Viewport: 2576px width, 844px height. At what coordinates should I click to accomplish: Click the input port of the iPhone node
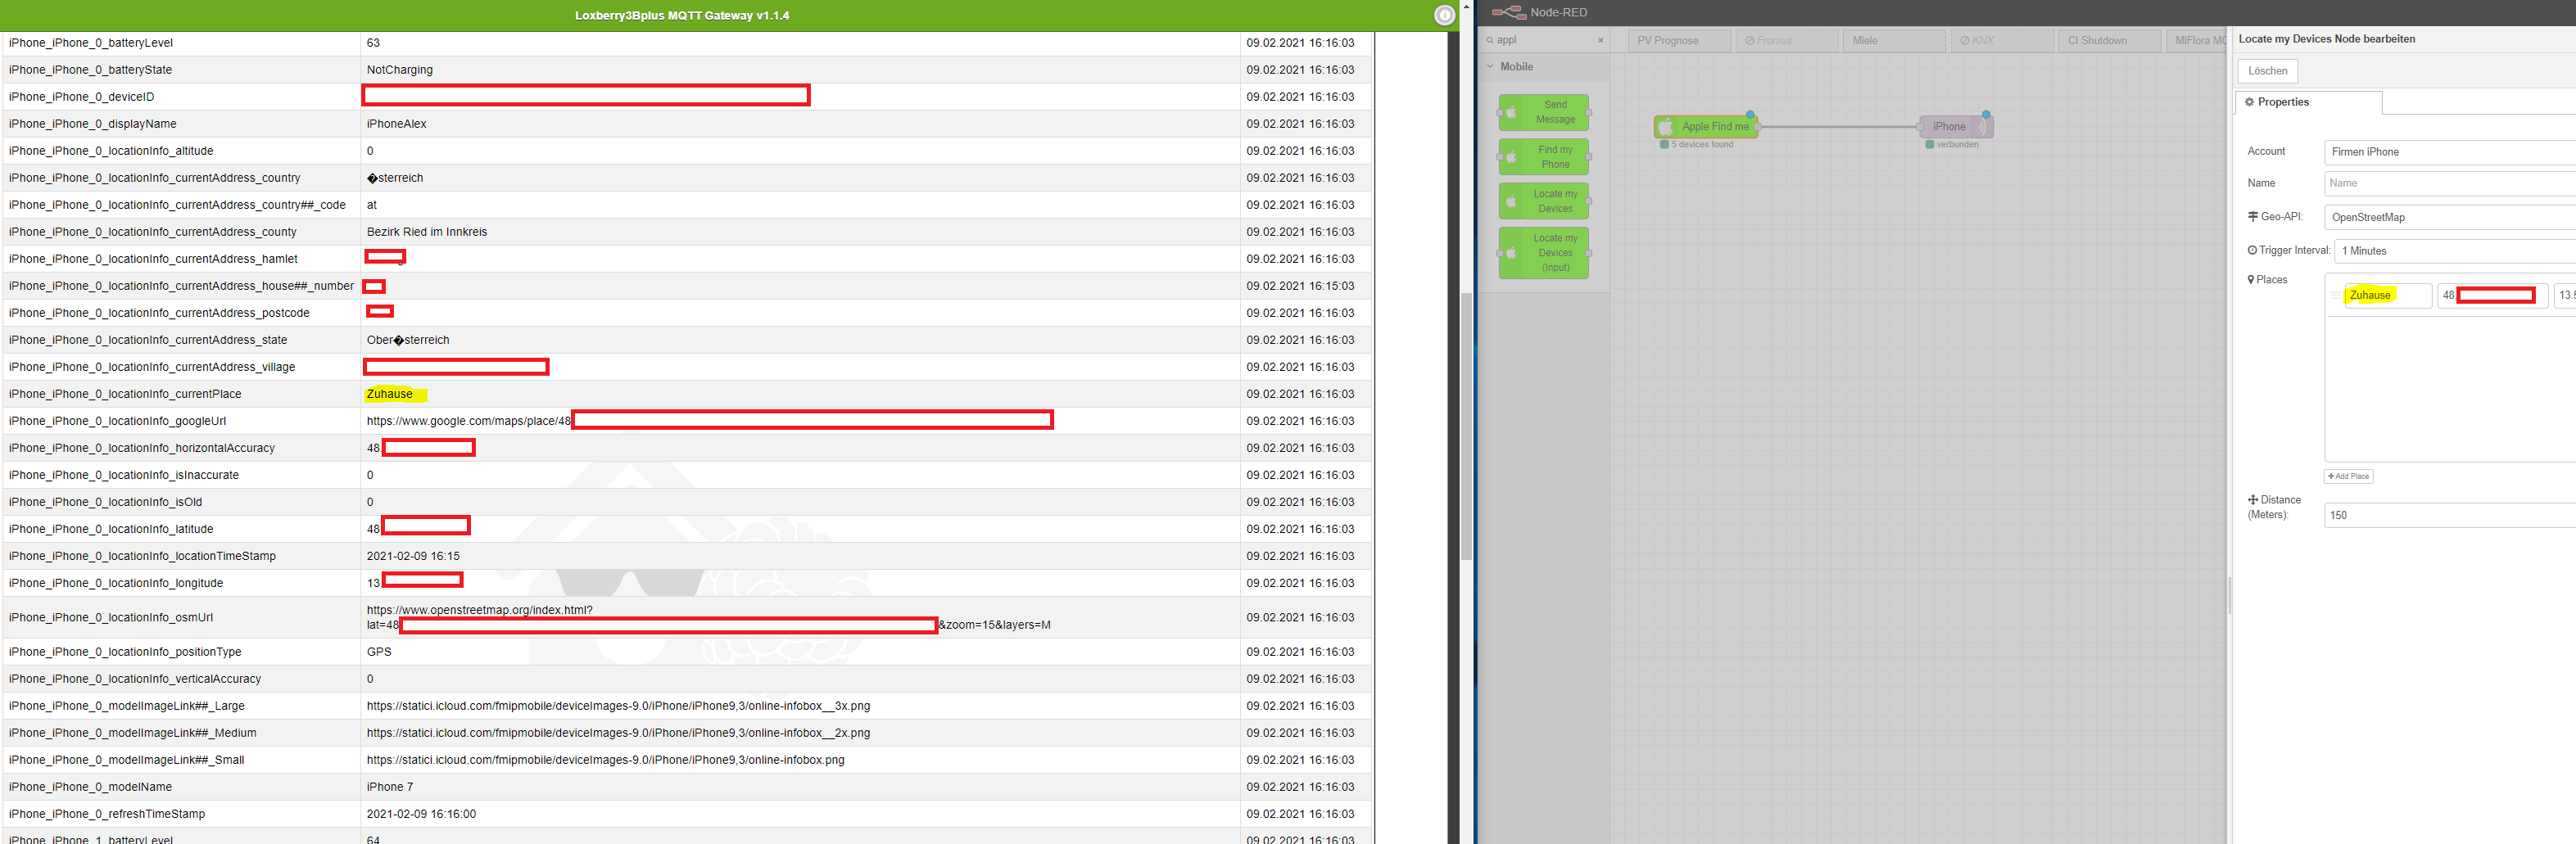tap(1919, 127)
